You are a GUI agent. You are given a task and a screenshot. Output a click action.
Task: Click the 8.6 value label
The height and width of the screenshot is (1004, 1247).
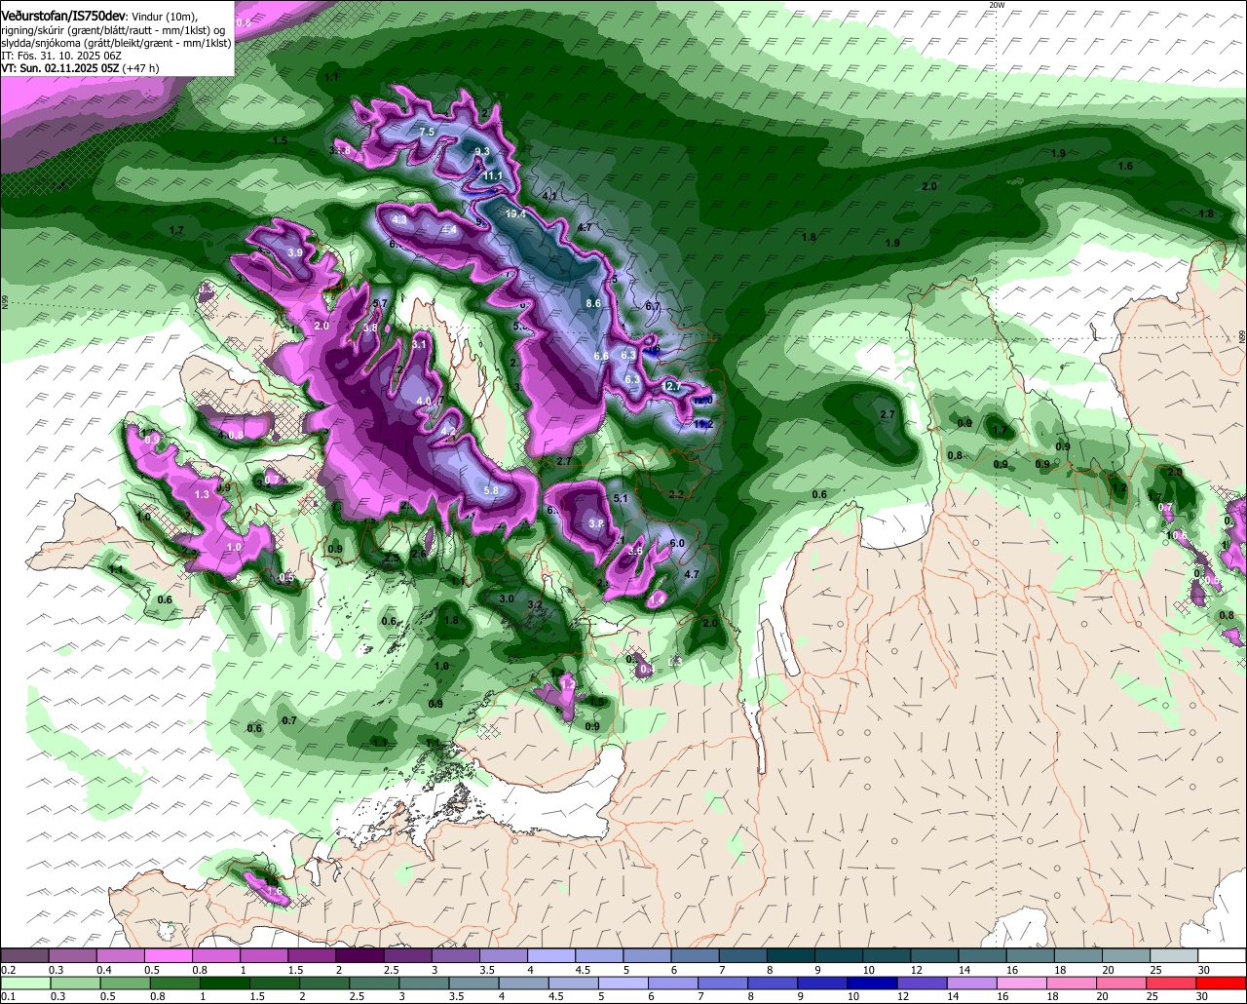coord(593,304)
